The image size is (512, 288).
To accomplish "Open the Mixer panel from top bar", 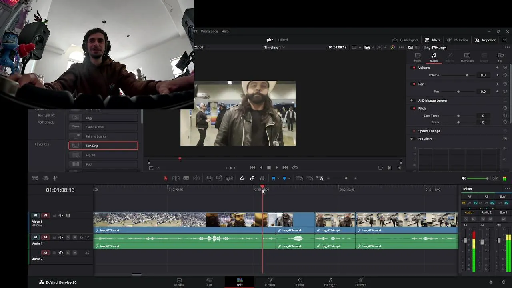I will click(432, 40).
